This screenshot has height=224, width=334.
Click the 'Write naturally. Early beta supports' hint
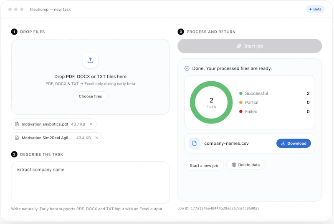pyautogui.click(x=87, y=209)
